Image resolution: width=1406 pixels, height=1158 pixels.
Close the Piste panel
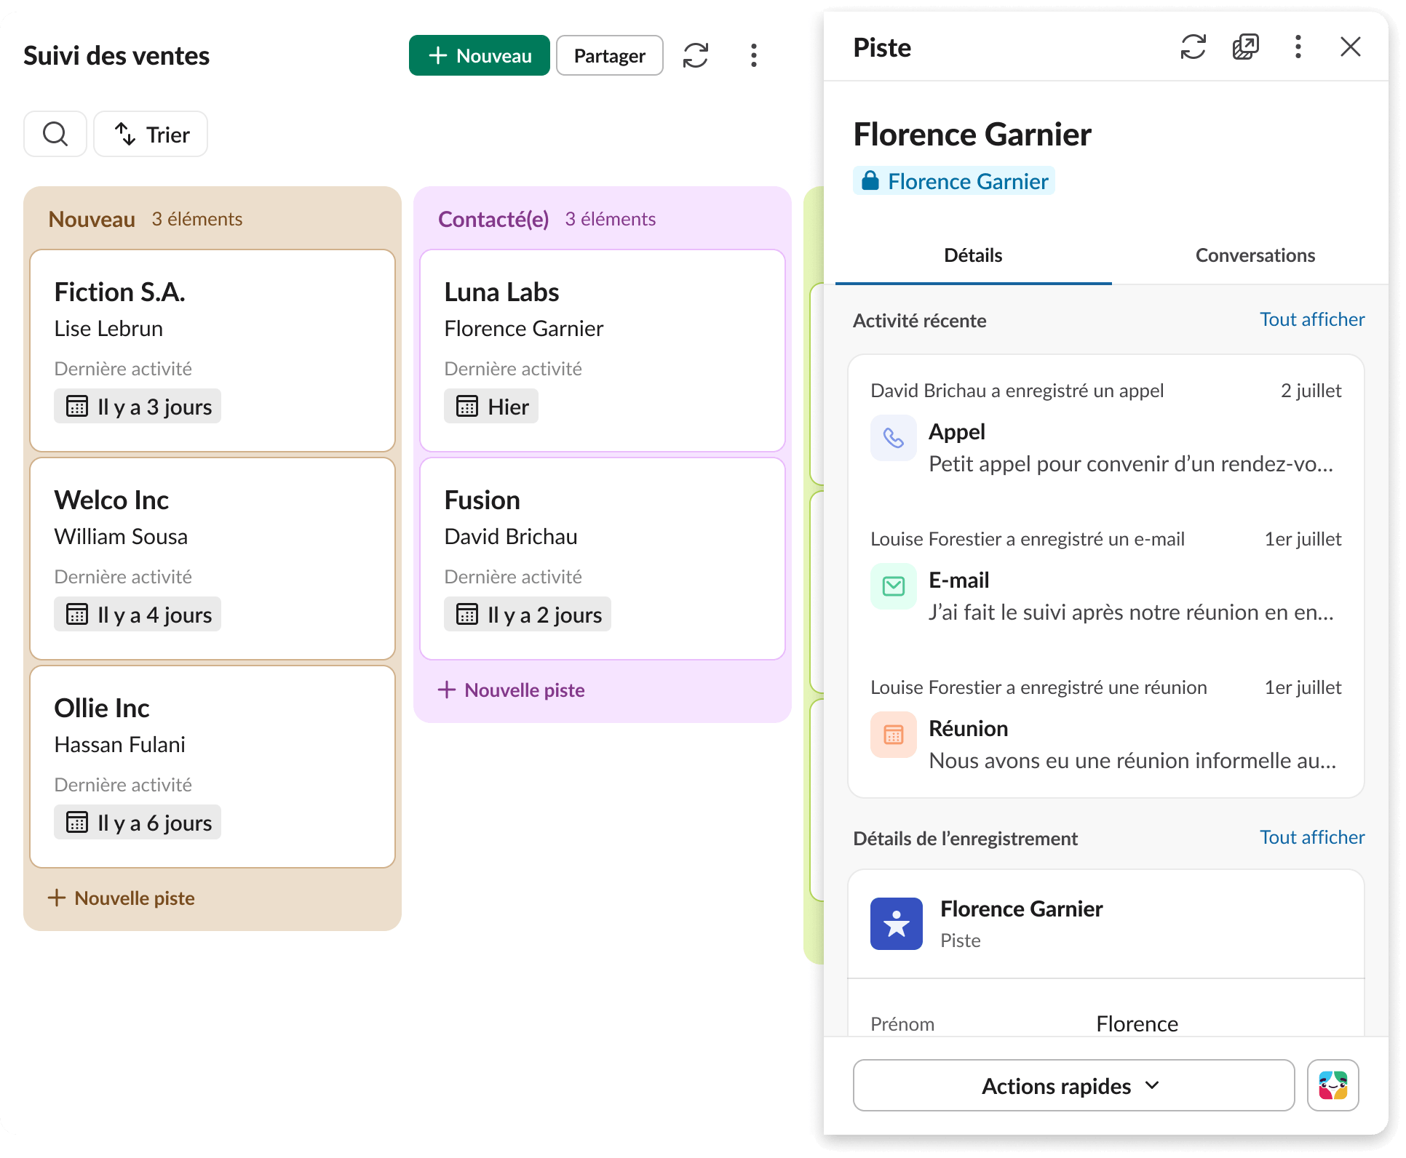tap(1351, 47)
